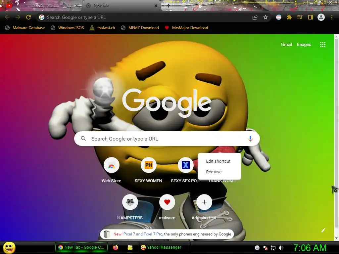Select Edit shortcut in the context menu
Image resolution: width=339 pixels, height=254 pixels.
[x=219, y=161]
